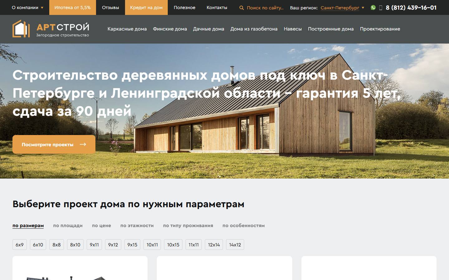Select the 8x8 size filter
The image size is (449, 280).
tap(56, 245)
